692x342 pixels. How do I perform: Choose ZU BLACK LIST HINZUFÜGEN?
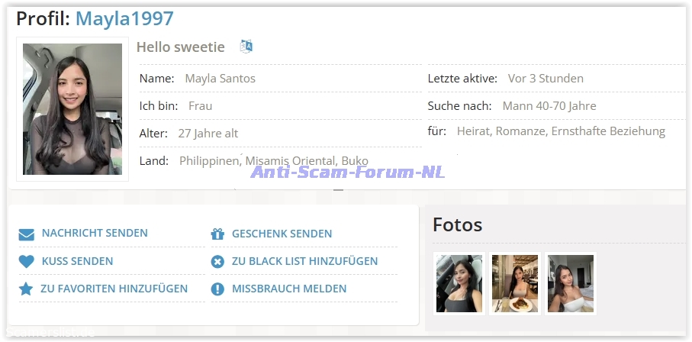(x=304, y=261)
